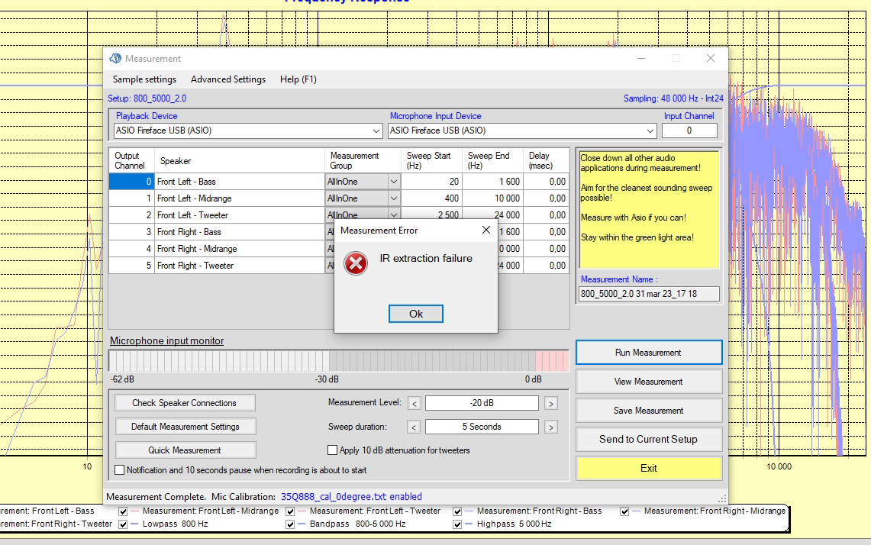This screenshot has height=545, width=871.
Task: Expand the Playback Device dropdown
Action: (376, 131)
